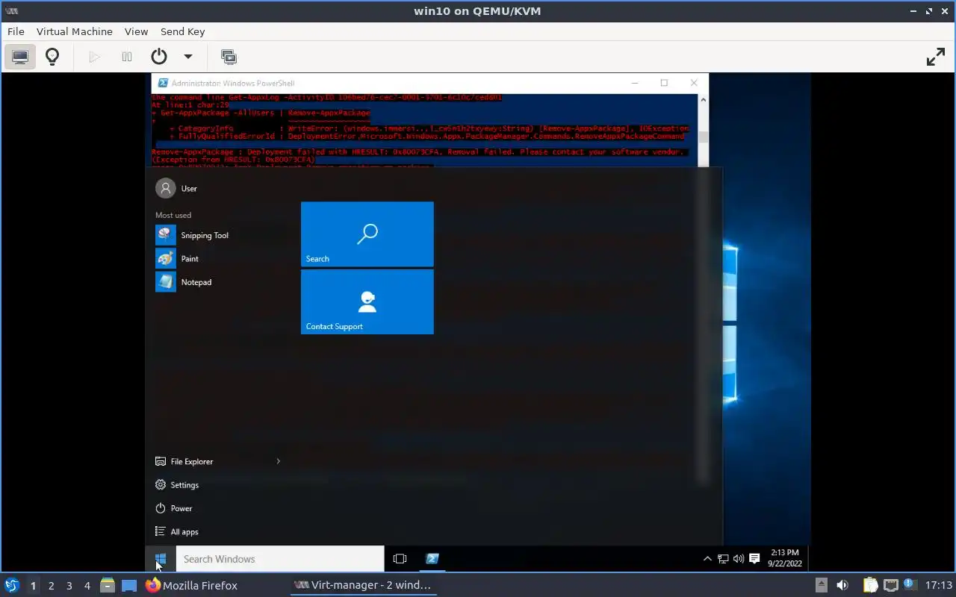Show the graphical console view

[20, 57]
